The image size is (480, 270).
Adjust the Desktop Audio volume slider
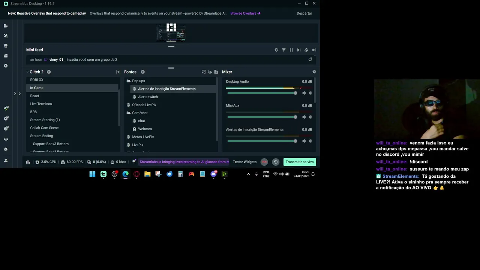[262, 93]
